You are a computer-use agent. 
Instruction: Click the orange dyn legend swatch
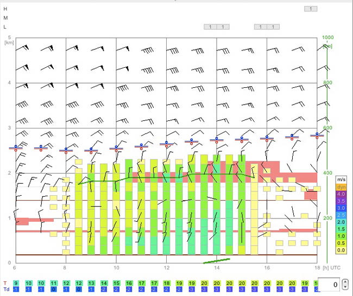(x=341, y=187)
